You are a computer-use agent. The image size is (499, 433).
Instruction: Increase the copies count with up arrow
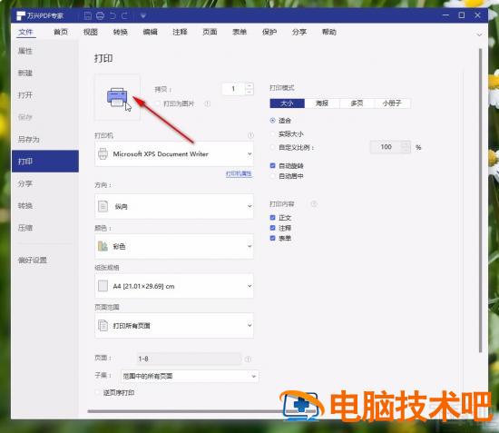click(249, 85)
